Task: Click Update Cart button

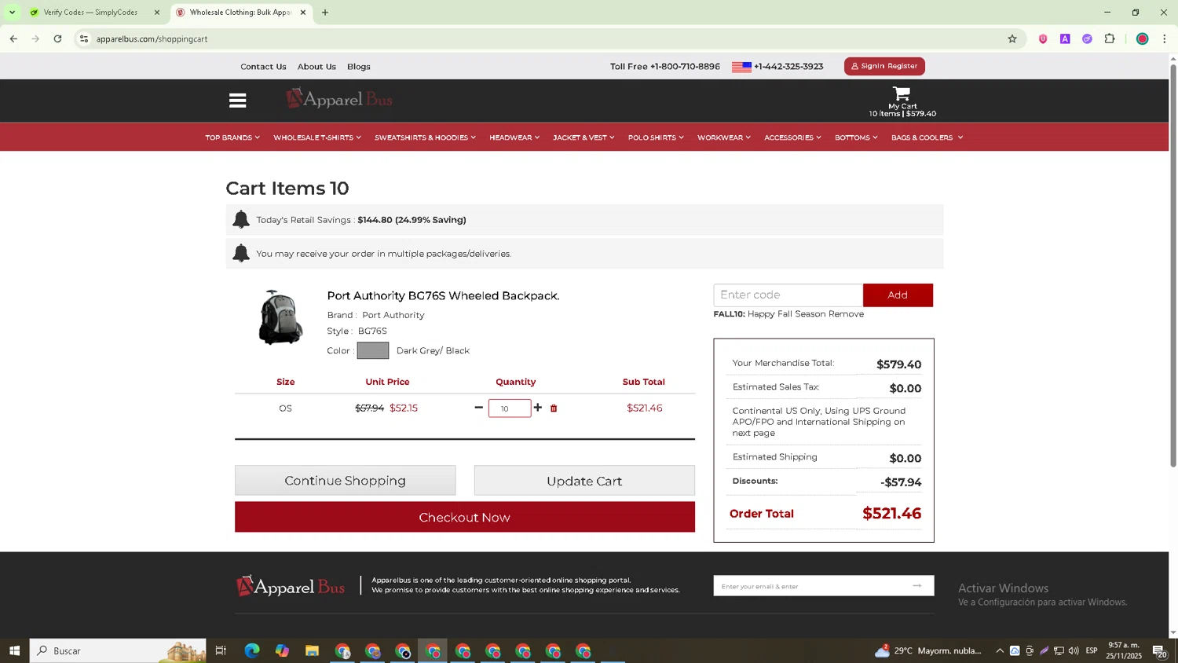Action: (x=584, y=481)
